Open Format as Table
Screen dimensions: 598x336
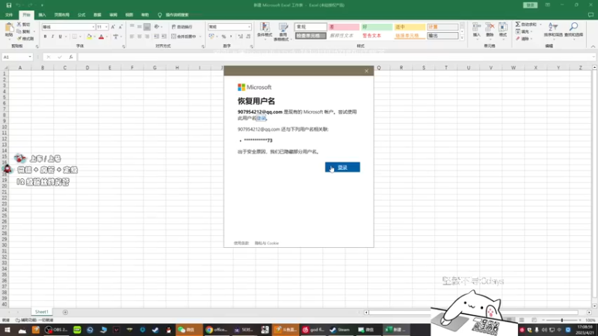[283, 31]
